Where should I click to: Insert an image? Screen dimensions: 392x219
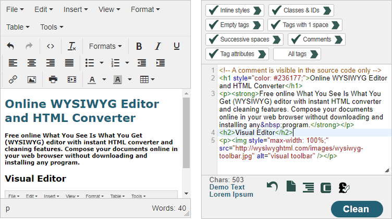31,79
